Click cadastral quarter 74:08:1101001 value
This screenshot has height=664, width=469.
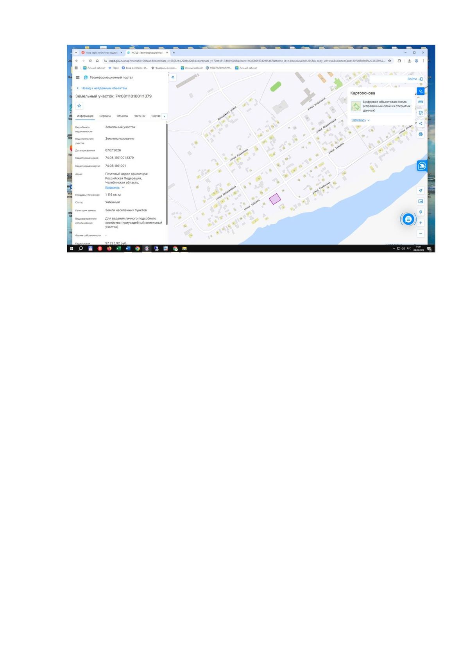coord(115,166)
